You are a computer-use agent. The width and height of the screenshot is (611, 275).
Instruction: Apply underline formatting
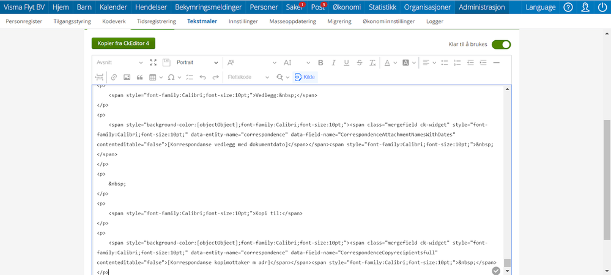346,63
